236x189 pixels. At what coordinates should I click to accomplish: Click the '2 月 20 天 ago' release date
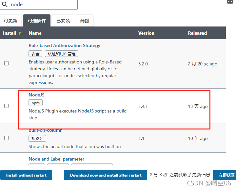pos(203,64)
